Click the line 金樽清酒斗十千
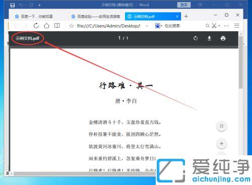Screen dimensions: 252x185 (105, 122)
